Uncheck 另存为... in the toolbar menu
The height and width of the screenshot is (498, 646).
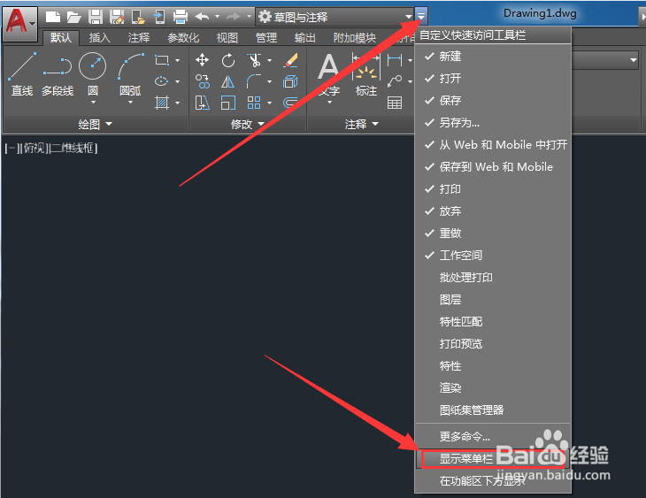click(492, 123)
